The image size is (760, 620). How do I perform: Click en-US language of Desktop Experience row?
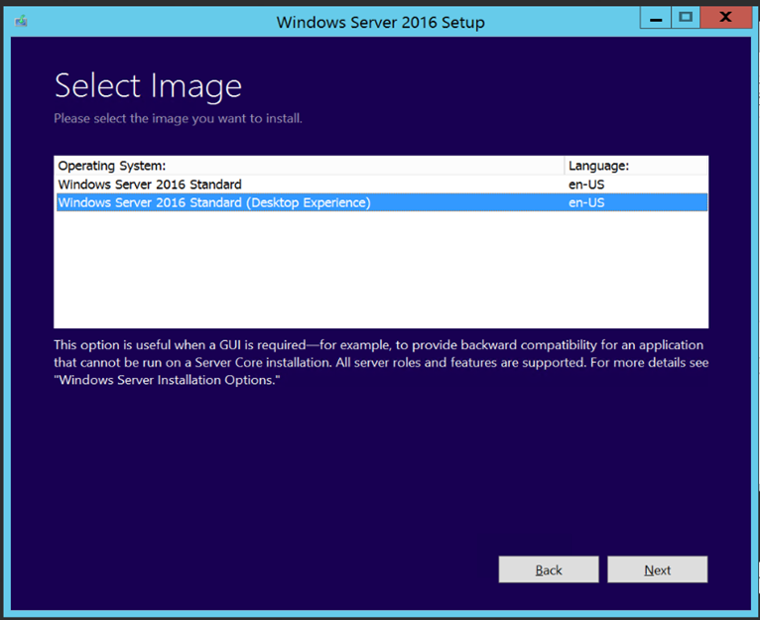(586, 202)
